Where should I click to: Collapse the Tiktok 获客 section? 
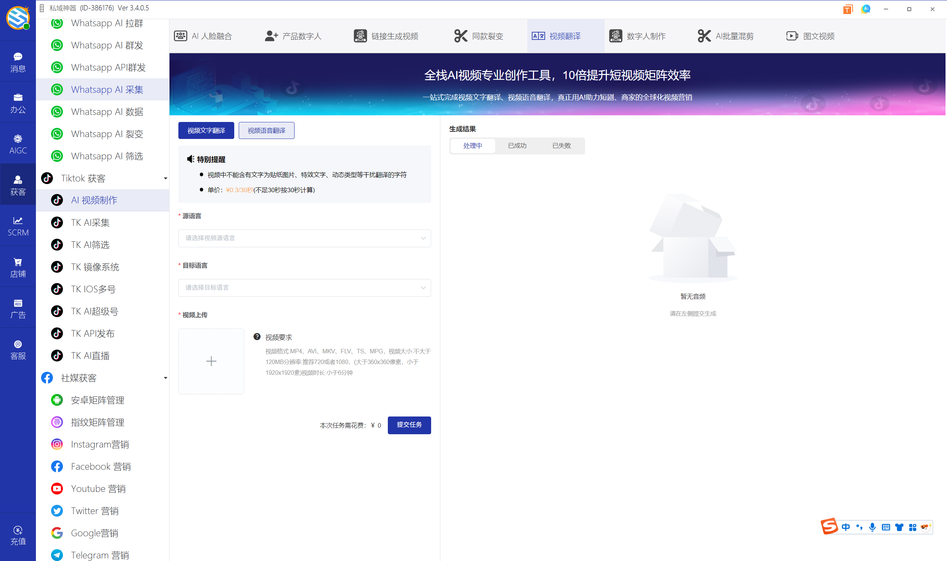165,178
